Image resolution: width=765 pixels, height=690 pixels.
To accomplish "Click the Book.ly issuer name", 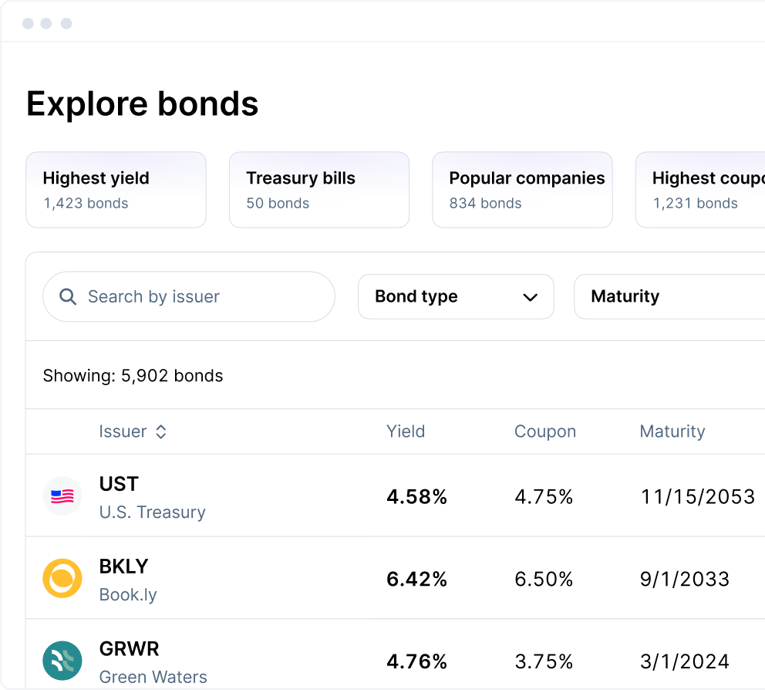I will point(128,595).
